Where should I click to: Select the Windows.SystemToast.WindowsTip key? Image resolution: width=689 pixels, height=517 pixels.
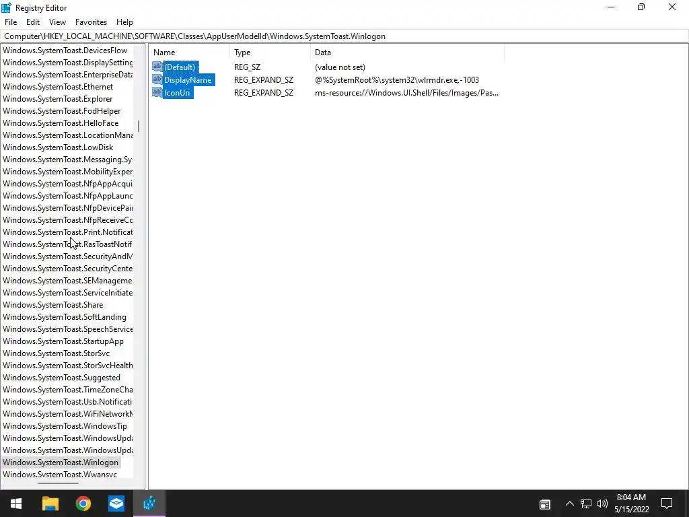[x=65, y=425]
